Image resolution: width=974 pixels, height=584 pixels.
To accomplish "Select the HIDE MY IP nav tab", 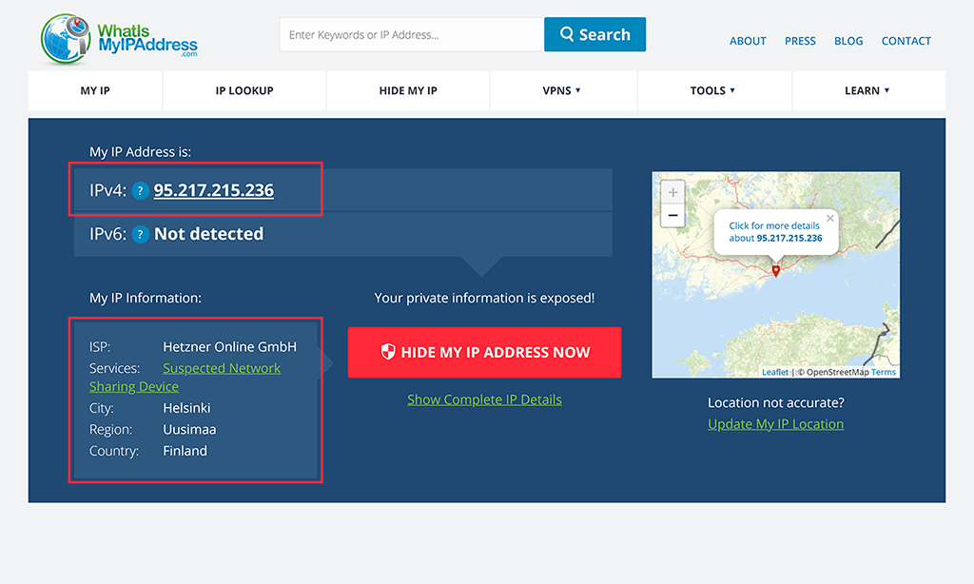I will [x=408, y=90].
